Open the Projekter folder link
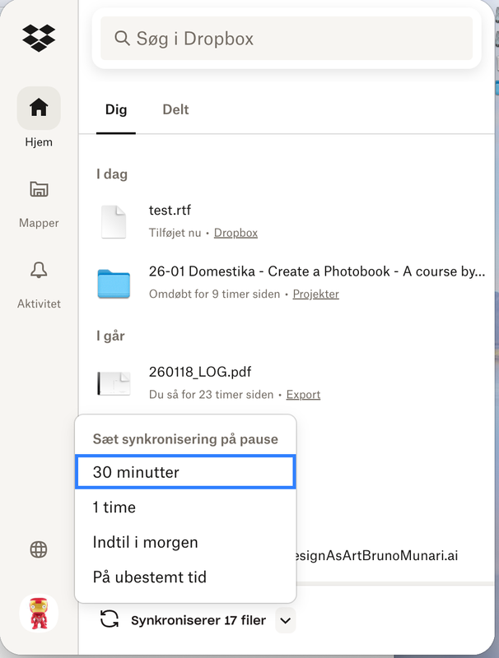Image resolution: width=499 pixels, height=658 pixels. pos(315,294)
